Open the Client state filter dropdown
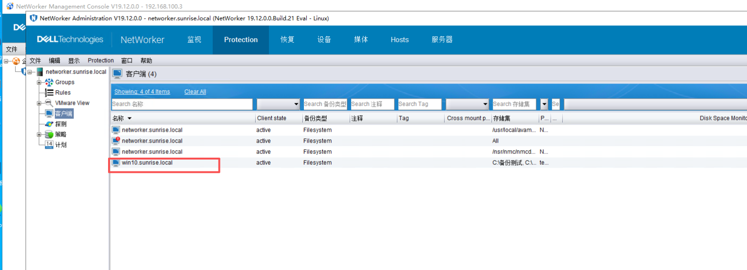Screen dimensions: 747x270 pyautogui.click(x=278, y=104)
